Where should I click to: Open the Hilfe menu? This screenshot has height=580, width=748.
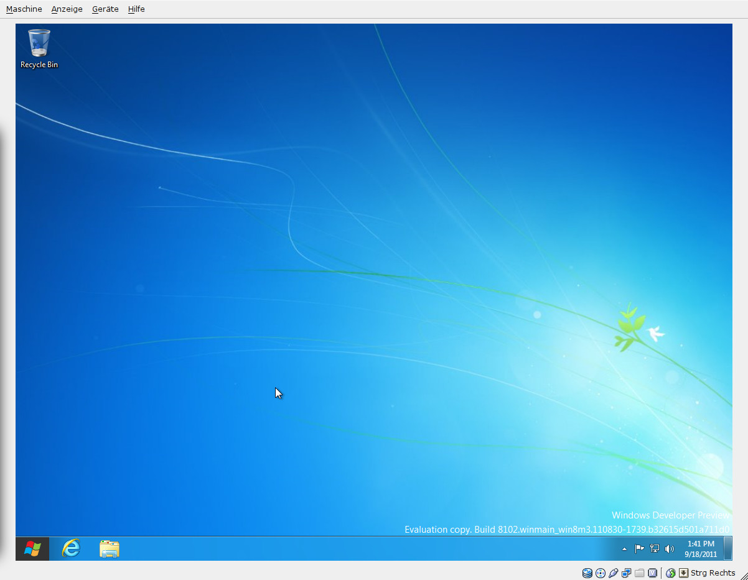[x=136, y=9]
